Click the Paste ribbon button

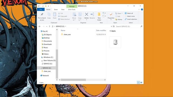point(55,16)
